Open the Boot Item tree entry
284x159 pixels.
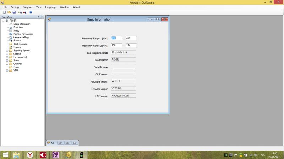pyautogui.click(x=18, y=27)
